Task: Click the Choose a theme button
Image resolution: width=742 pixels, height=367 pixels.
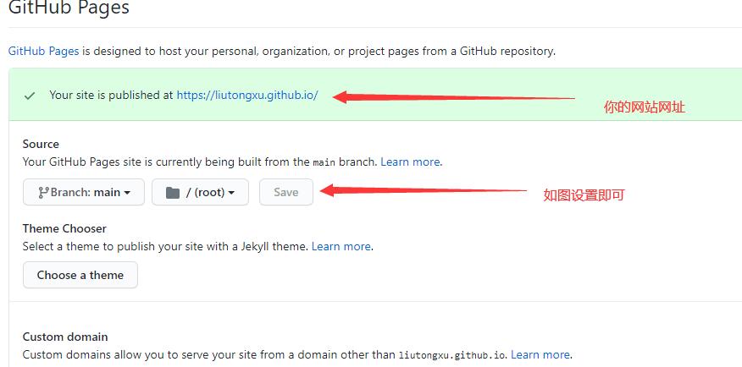Action: [x=80, y=275]
